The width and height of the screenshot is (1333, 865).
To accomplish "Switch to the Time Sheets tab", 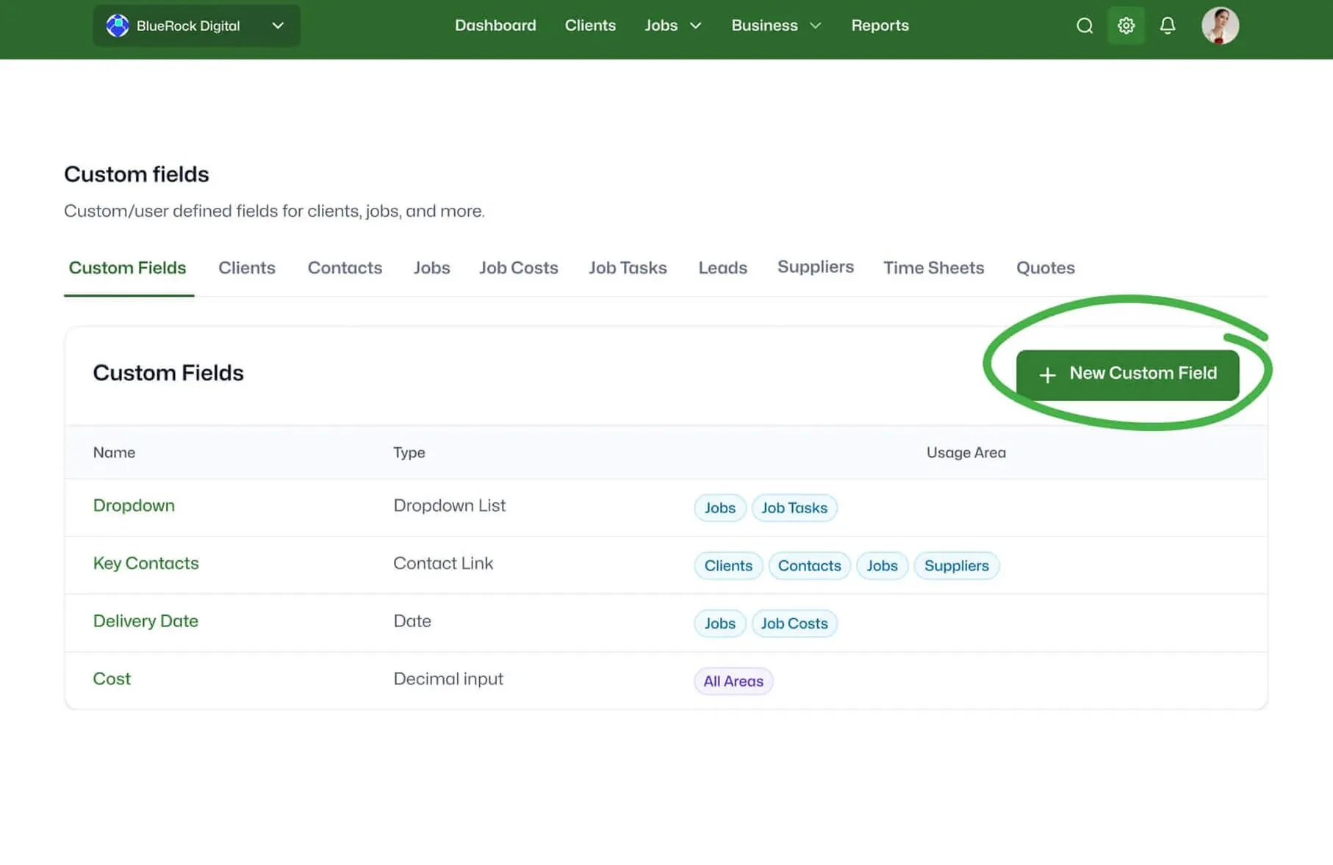I will 933,268.
